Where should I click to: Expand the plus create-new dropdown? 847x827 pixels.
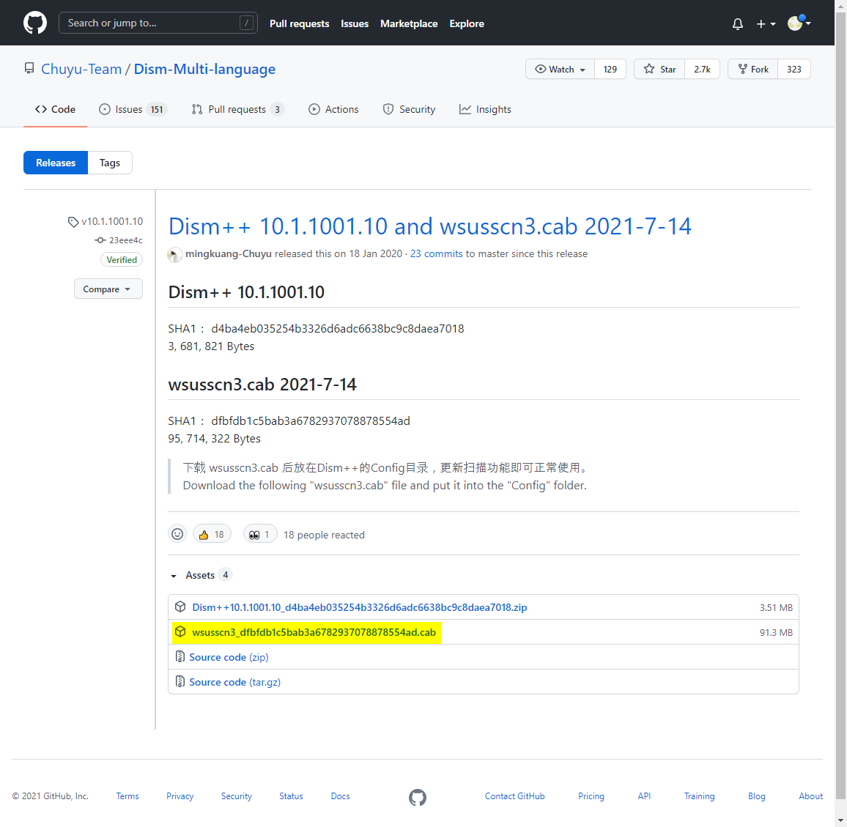tap(766, 23)
